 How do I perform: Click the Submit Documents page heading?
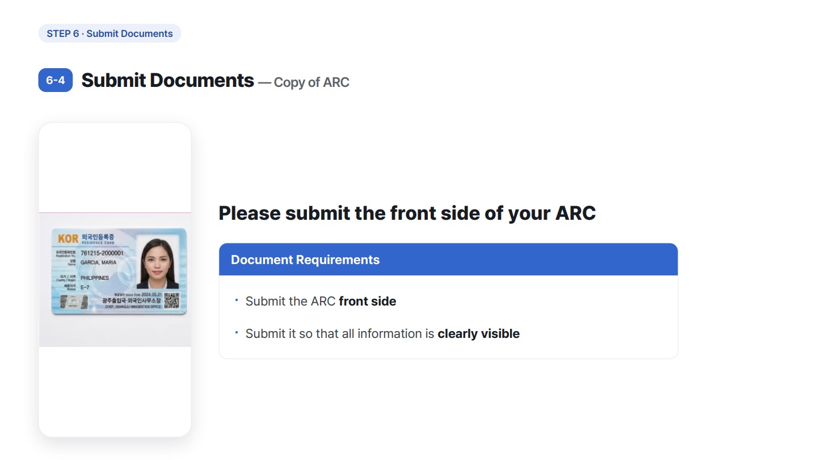tap(167, 80)
